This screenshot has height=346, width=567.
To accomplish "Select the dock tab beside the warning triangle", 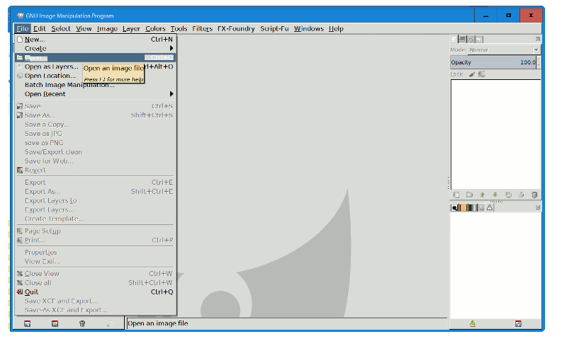I will [481, 208].
